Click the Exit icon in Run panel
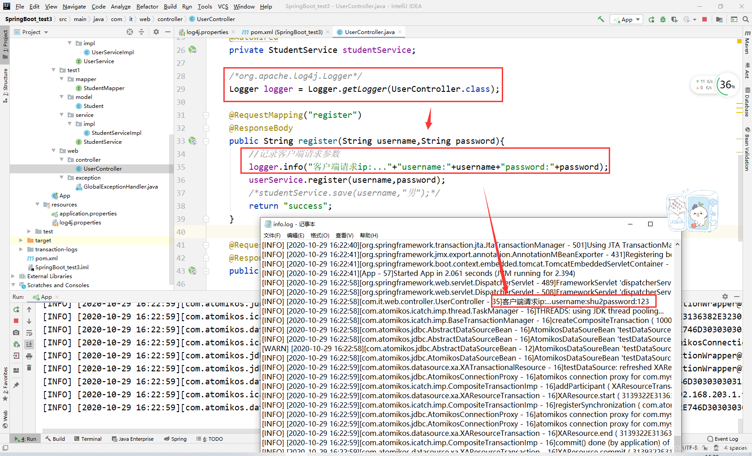The image size is (752, 456). tap(16, 356)
